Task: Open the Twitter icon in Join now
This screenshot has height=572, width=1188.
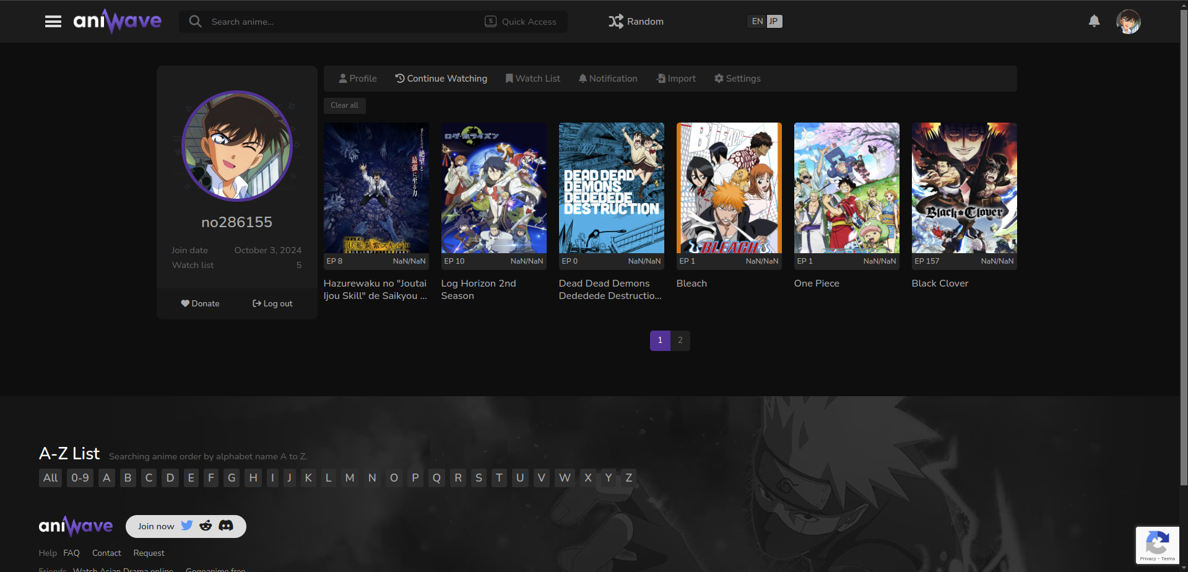Action: coord(187,526)
